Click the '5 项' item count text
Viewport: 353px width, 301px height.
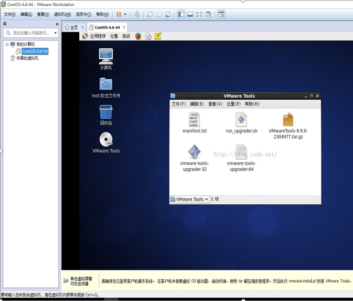[x=215, y=199]
